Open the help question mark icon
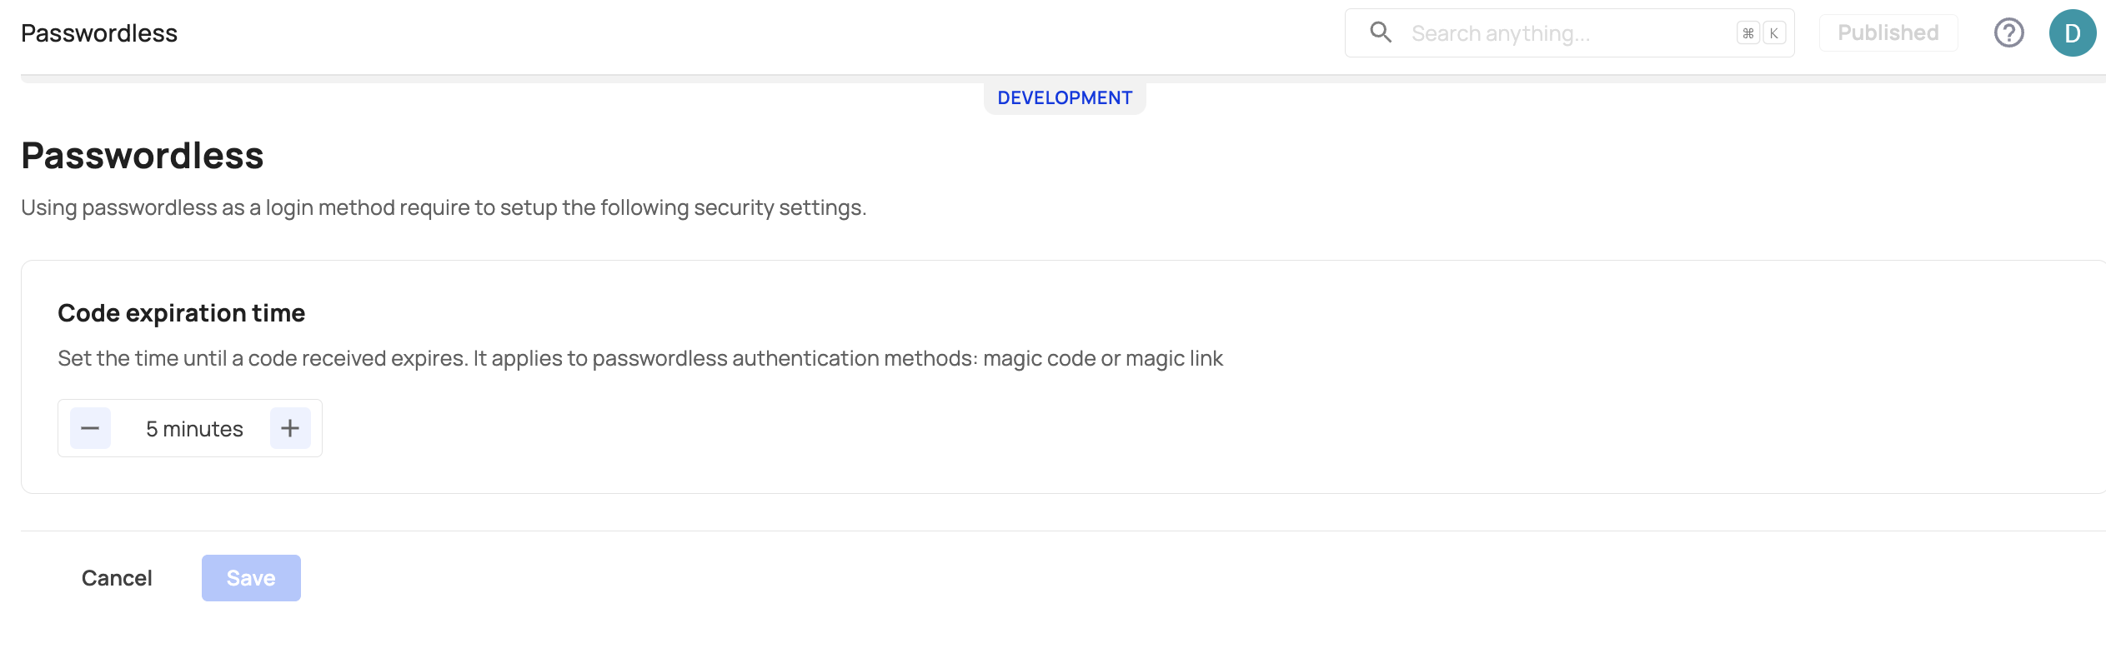The width and height of the screenshot is (2106, 658). (x=2008, y=33)
